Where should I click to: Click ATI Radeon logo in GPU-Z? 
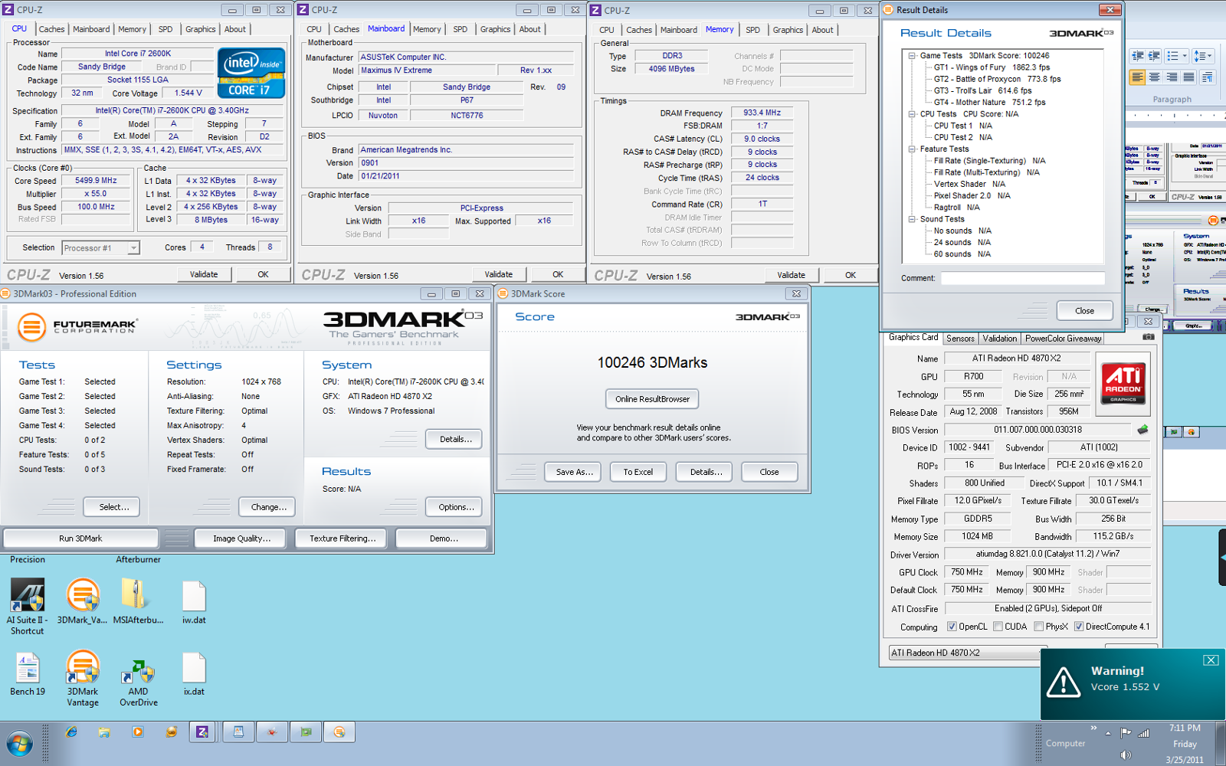1123,383
